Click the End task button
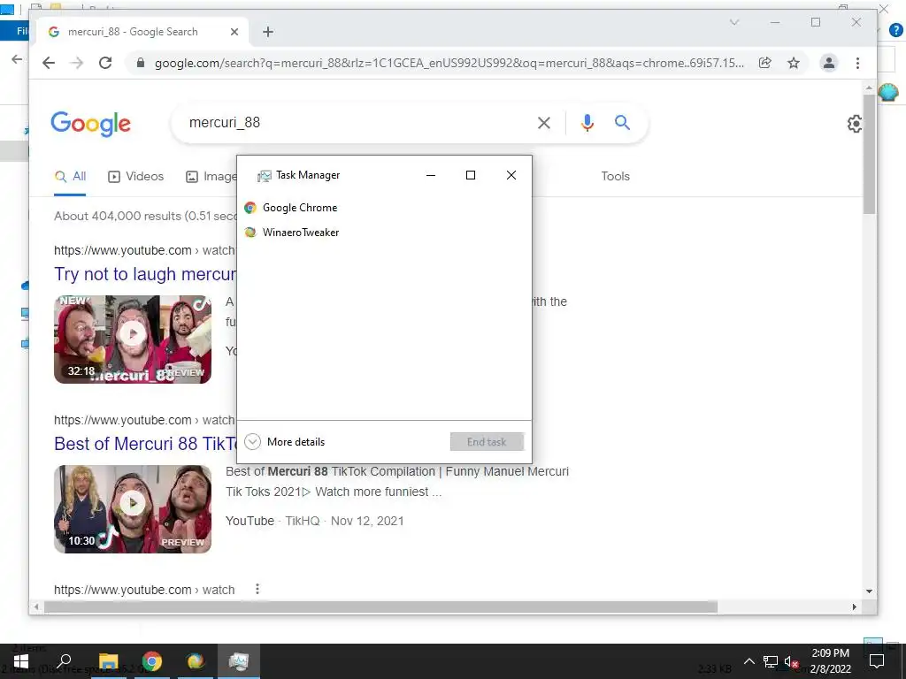 pyautogui.click(x=488, y=442)
